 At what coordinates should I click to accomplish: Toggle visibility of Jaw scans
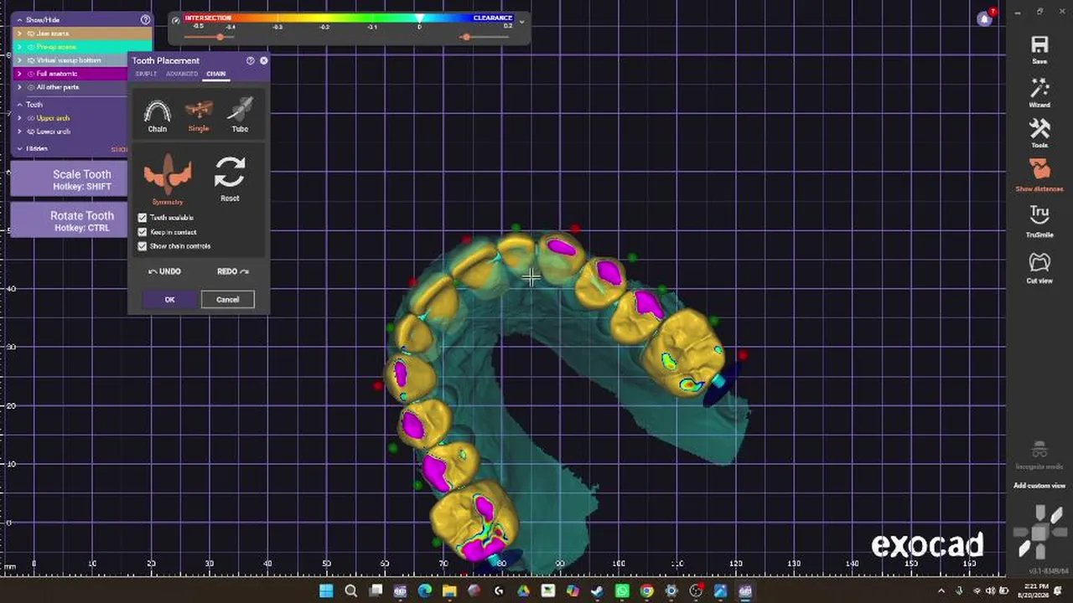tap(31, 33)
